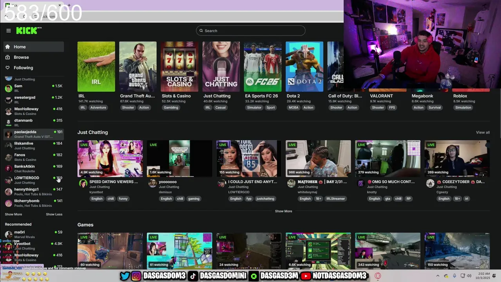Open the IRL category thumbnail
501x282 pixels.
(x=96, y=67)
